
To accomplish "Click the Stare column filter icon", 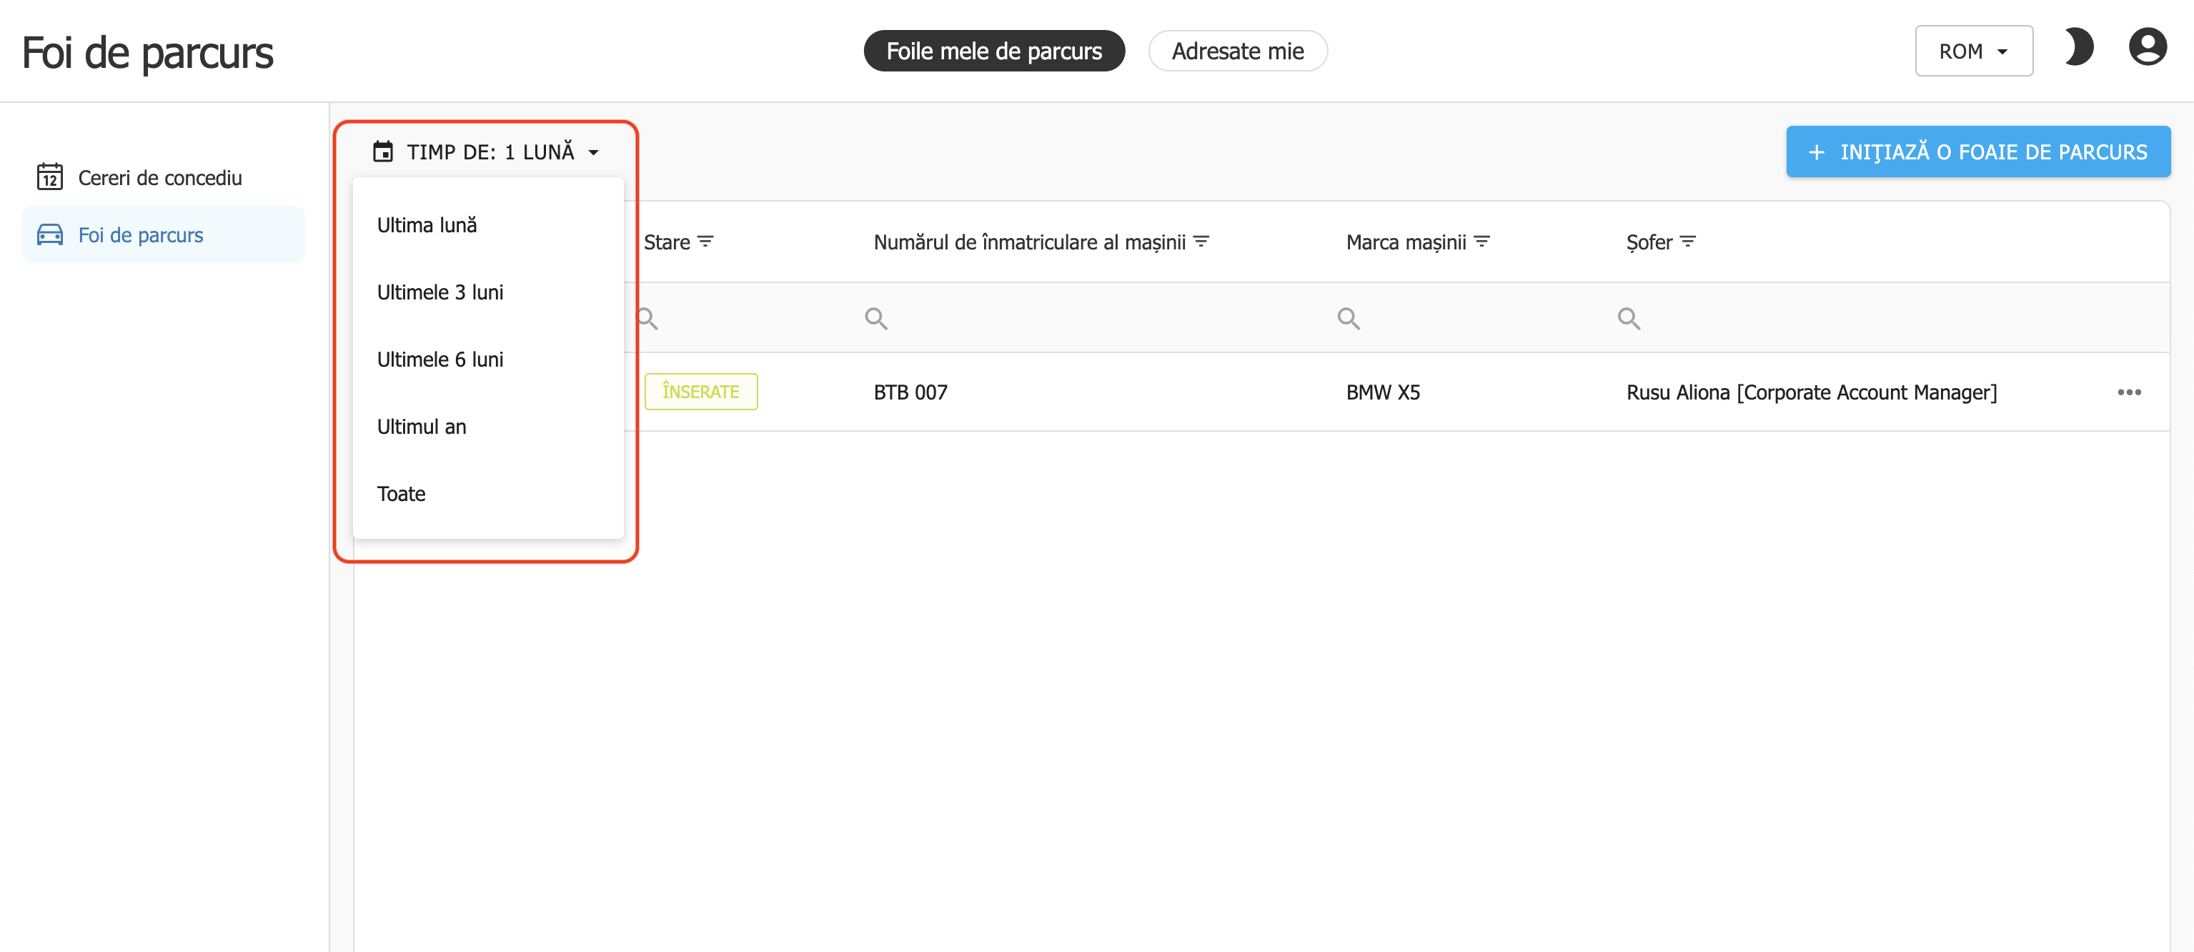I will click(x=705, y=242).
